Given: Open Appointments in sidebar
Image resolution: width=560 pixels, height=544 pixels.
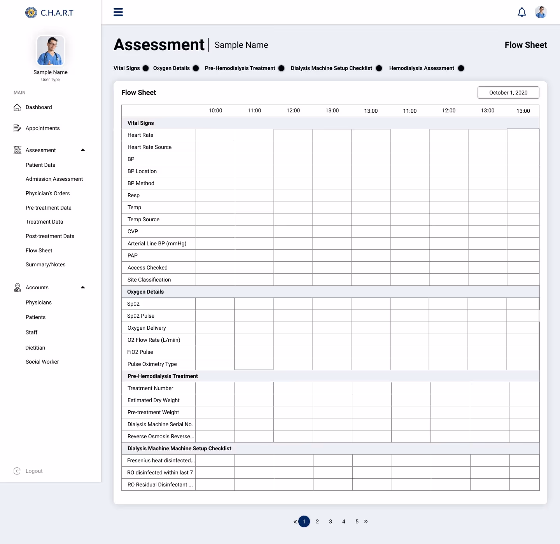Looking at the screenshot, I should [x=43, y=128].
